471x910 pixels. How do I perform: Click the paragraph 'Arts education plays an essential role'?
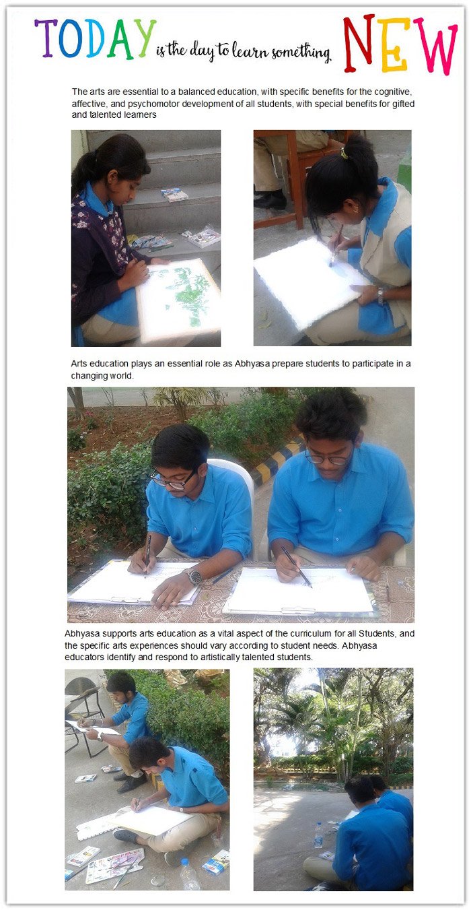coord(241,369)
